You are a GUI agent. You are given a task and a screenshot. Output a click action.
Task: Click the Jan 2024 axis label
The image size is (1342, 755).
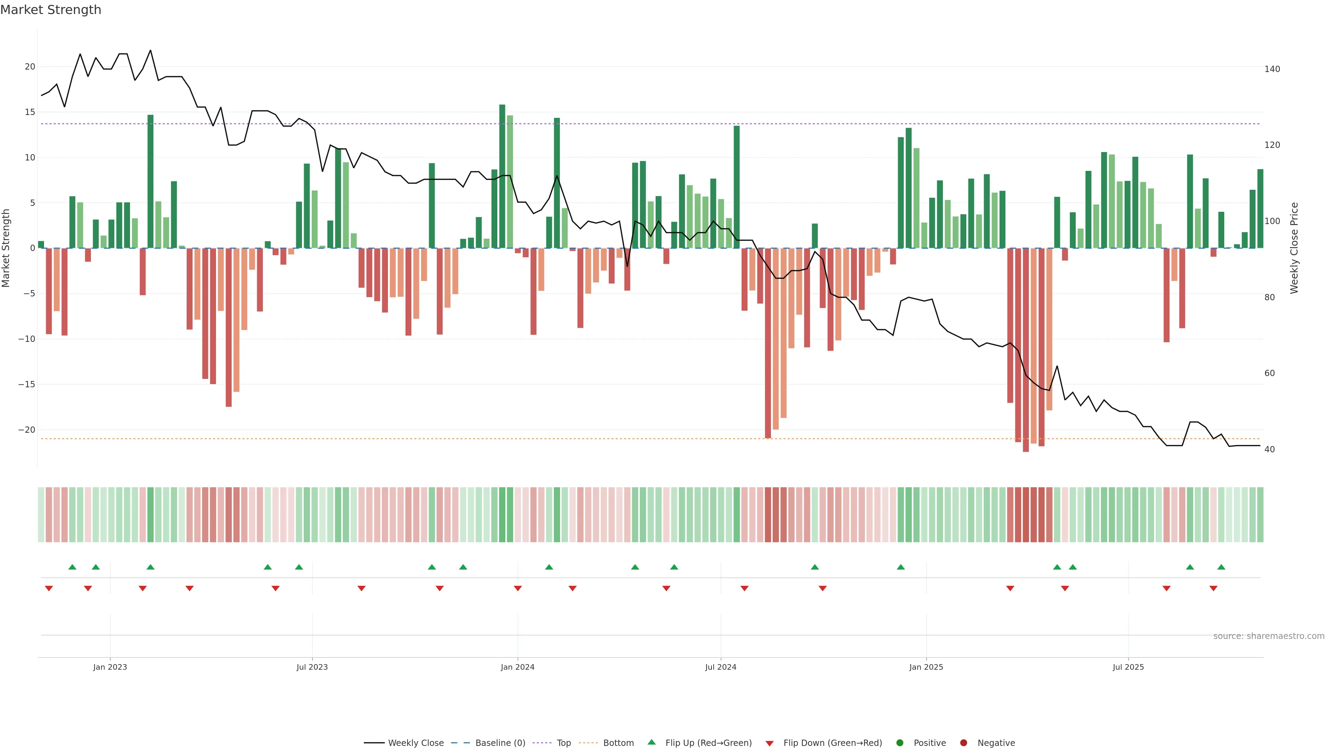coord(517,667)
